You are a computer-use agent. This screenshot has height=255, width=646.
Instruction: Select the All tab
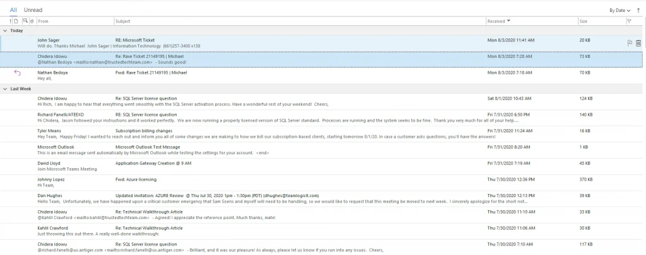[x=13, y=11]
